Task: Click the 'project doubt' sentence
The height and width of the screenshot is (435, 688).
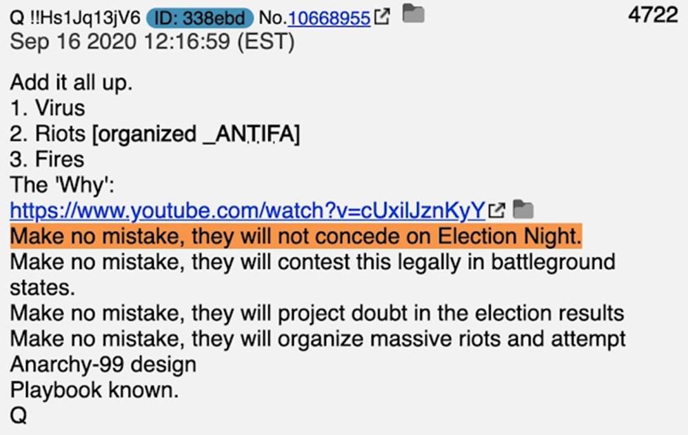Action: pos(317,314)
